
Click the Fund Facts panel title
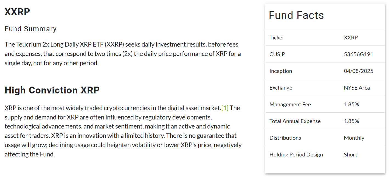tap(296, 15)
